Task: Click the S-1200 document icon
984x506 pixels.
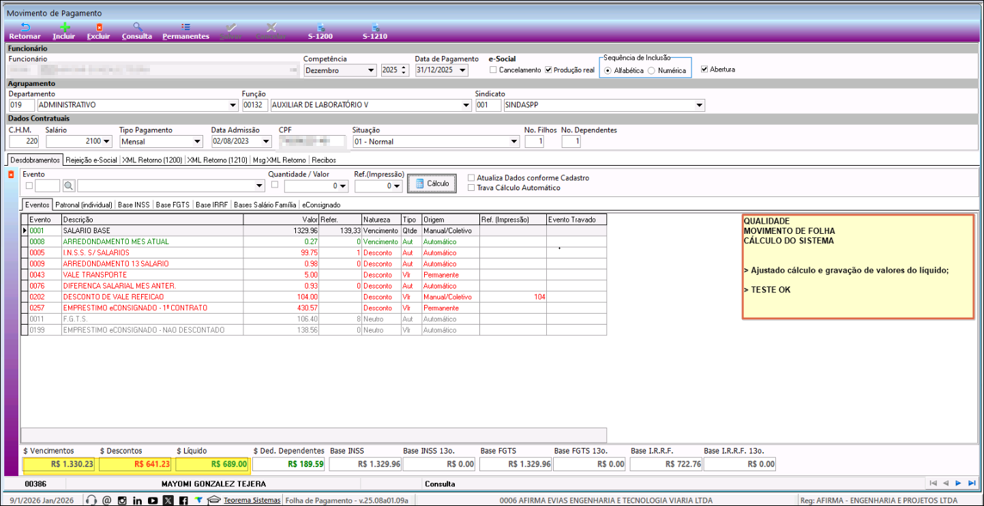Action: tap(320, 27)
